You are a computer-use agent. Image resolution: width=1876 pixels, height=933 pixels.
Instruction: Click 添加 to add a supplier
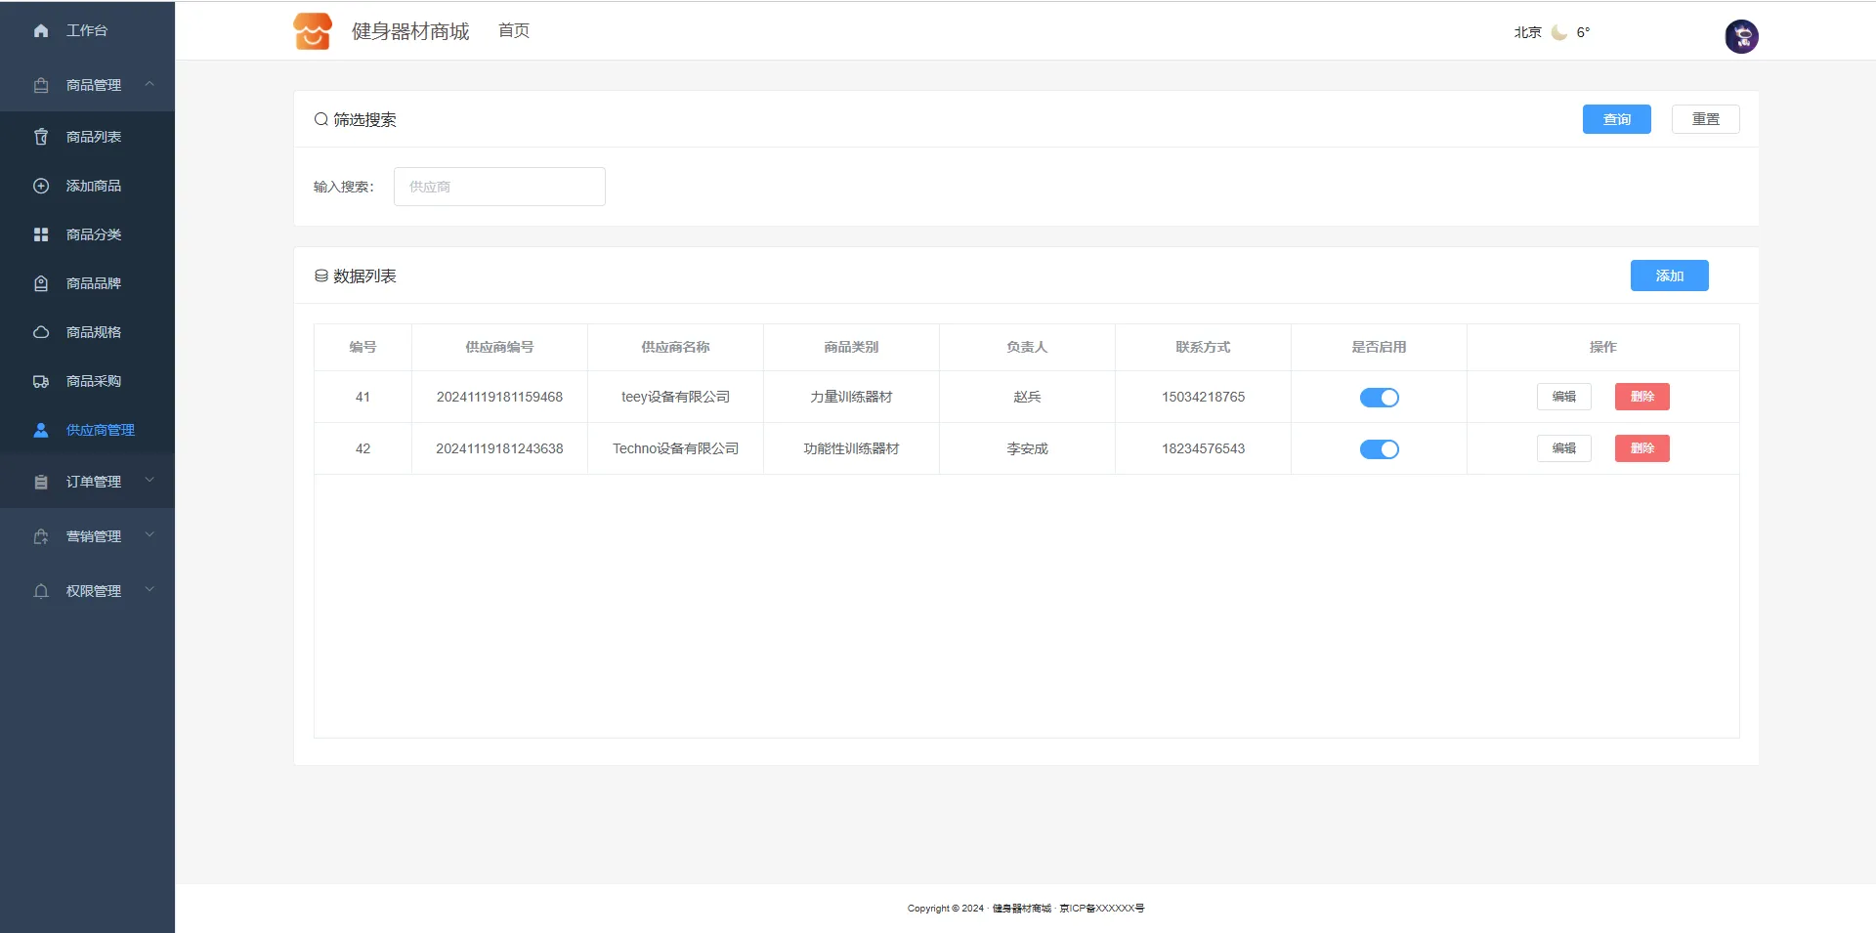click(1669, 276)
